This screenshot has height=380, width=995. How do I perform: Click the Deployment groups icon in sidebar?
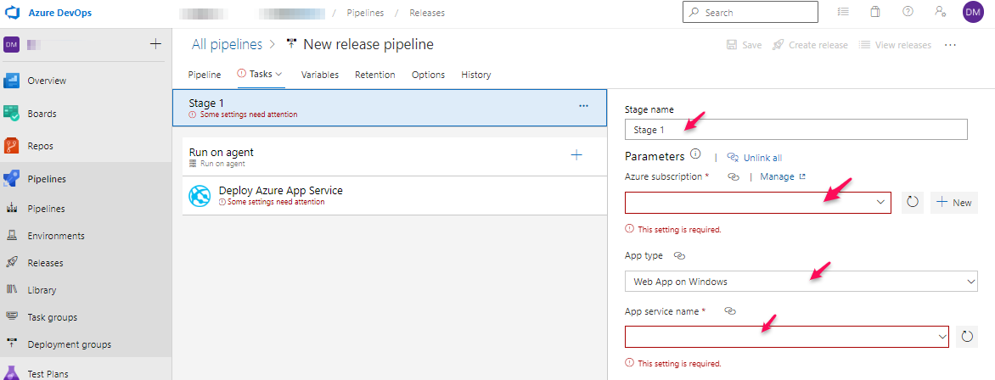click(11, 344)
